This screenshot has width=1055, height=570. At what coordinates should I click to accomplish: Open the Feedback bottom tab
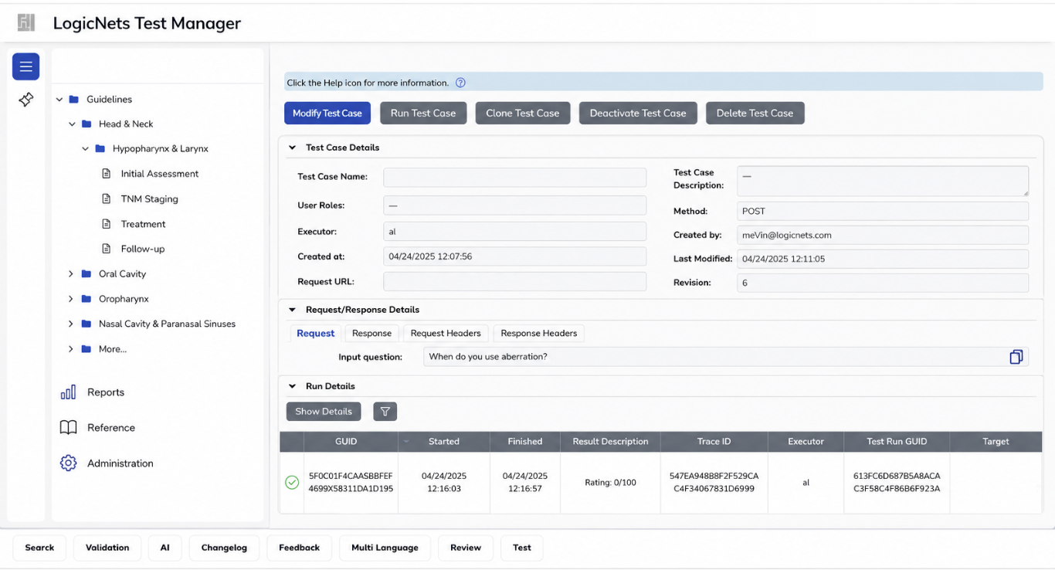(x=299, y=548)
